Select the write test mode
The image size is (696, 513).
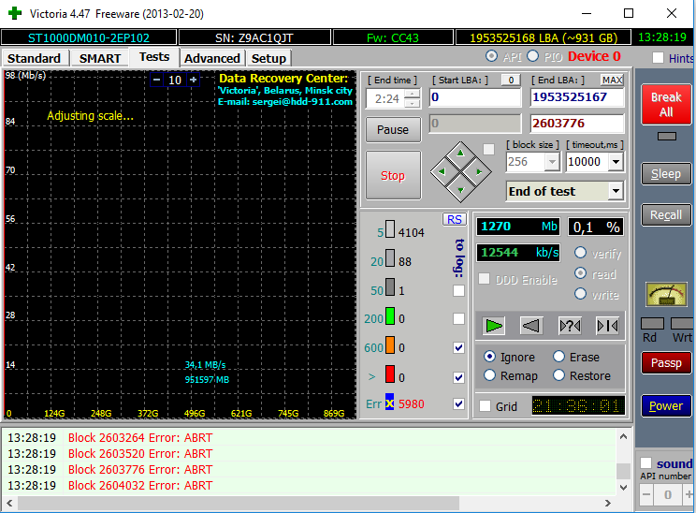click(x=580, y=294)
